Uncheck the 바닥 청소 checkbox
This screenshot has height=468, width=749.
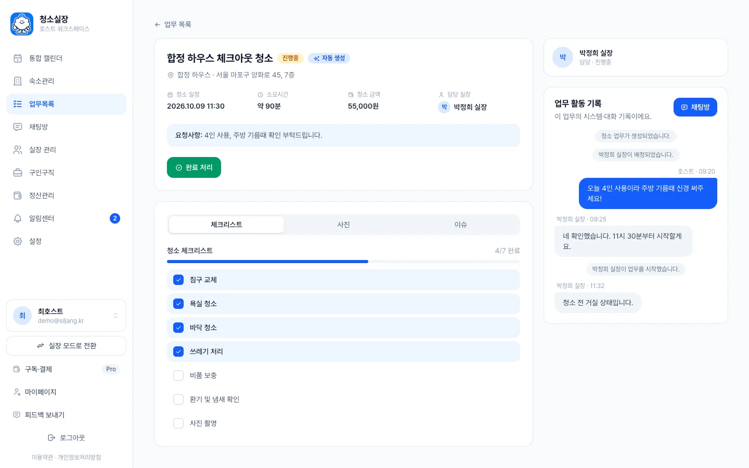[x=178, y=328]
